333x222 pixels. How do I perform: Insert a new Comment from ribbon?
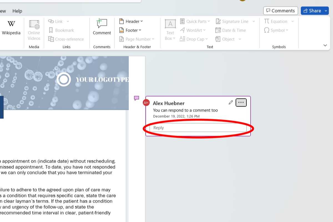point(102,27)
